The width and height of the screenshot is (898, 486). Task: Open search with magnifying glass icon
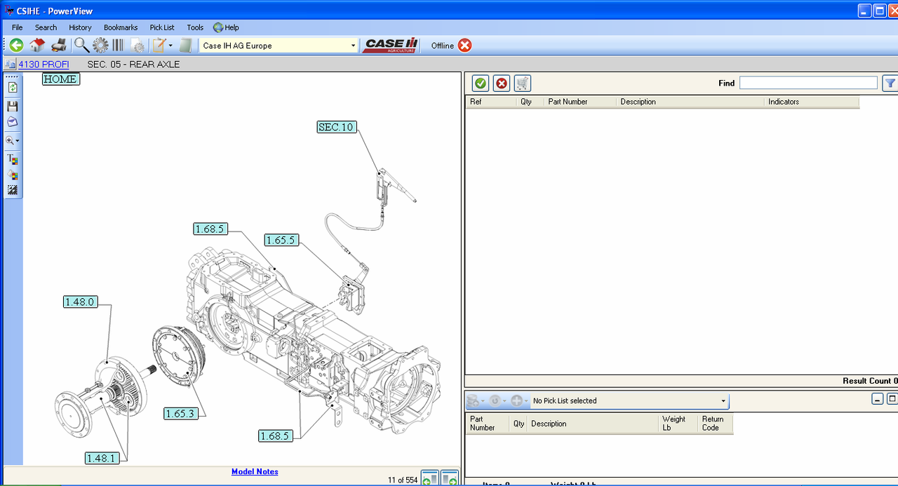point(81,46)
